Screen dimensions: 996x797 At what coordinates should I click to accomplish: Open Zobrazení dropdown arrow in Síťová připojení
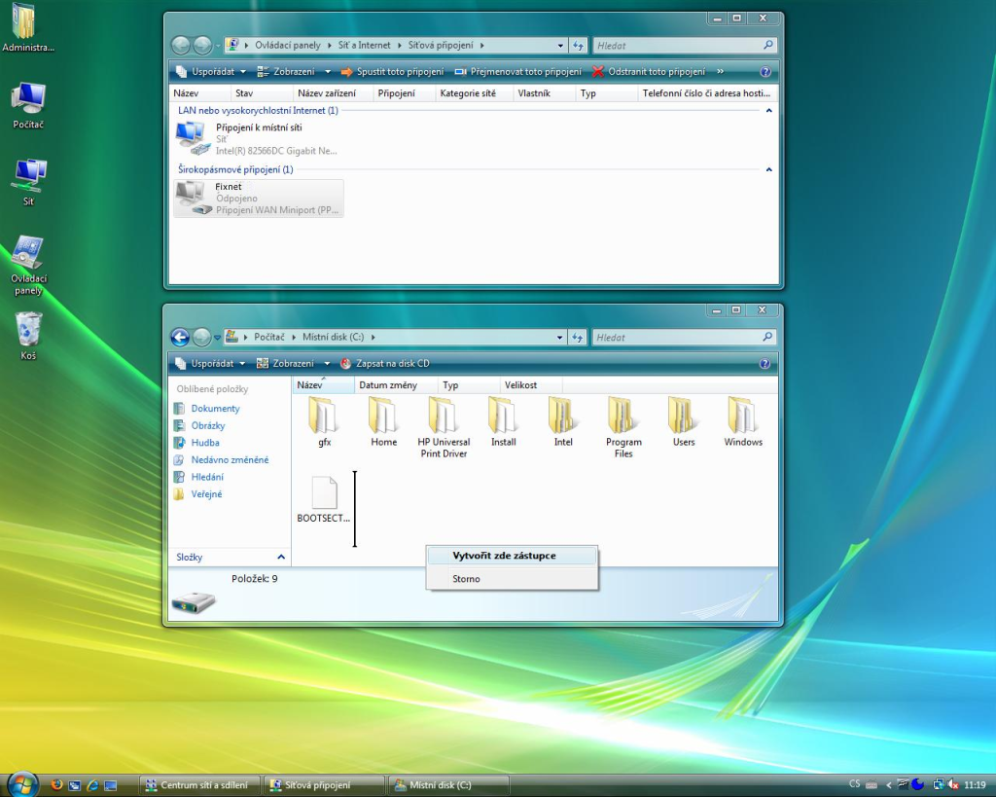click(x=328, y=72)
